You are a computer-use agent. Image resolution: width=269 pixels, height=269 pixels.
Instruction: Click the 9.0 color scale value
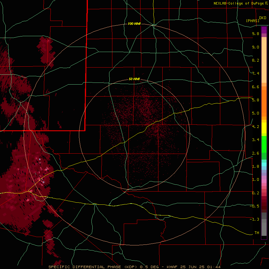click(x=256, y=47)
